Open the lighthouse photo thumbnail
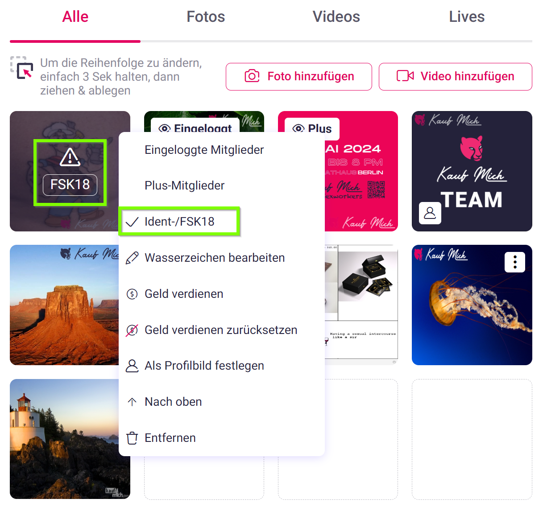The width and height of the screenshot is (543, 511). pos(64,439)
